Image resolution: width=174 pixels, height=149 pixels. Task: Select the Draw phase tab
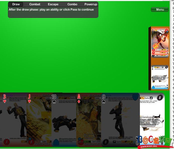(16, 4)
